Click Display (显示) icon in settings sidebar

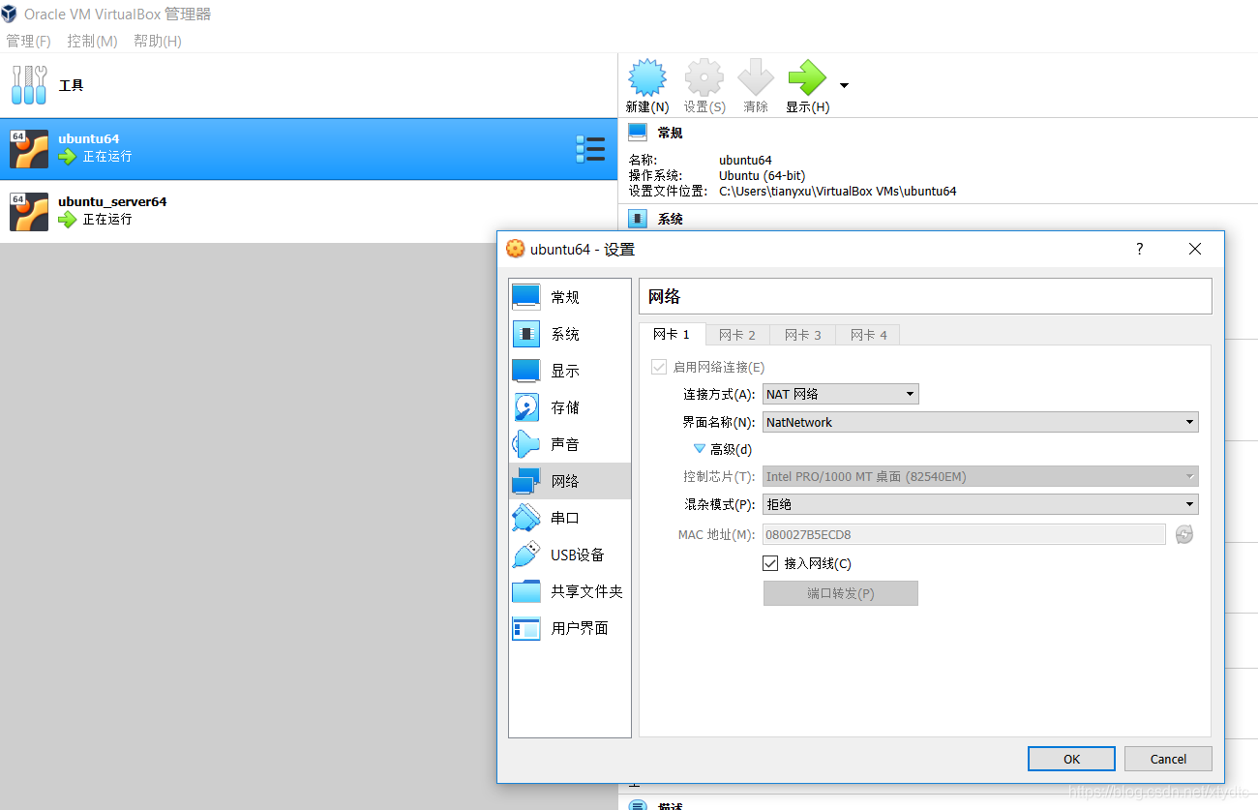click(526, 371)
